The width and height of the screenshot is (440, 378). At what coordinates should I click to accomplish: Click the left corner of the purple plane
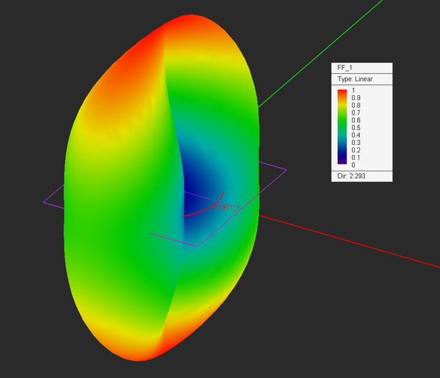(44, 202)
